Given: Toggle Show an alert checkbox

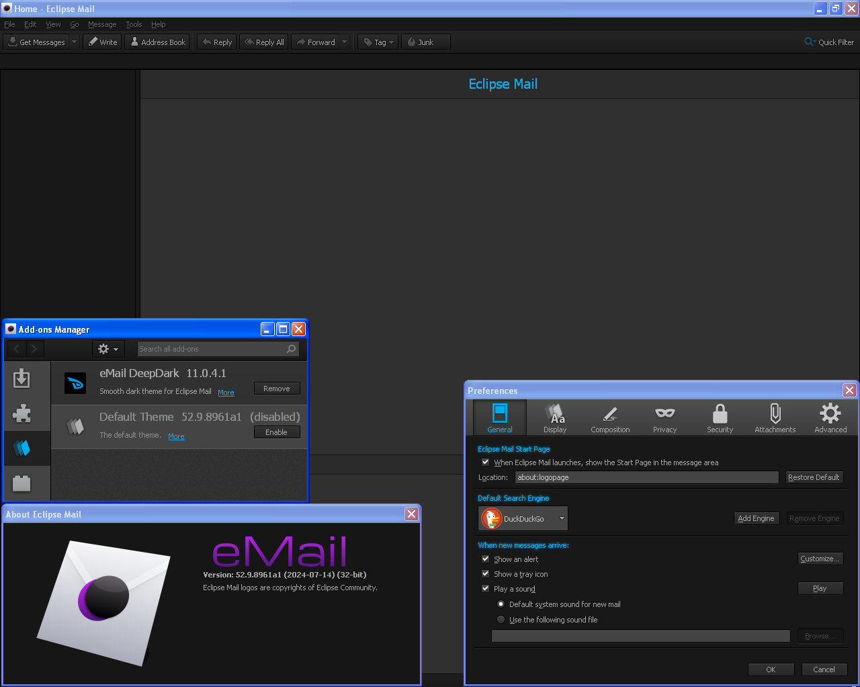Looking at the screenshot, I should (485, 559).
